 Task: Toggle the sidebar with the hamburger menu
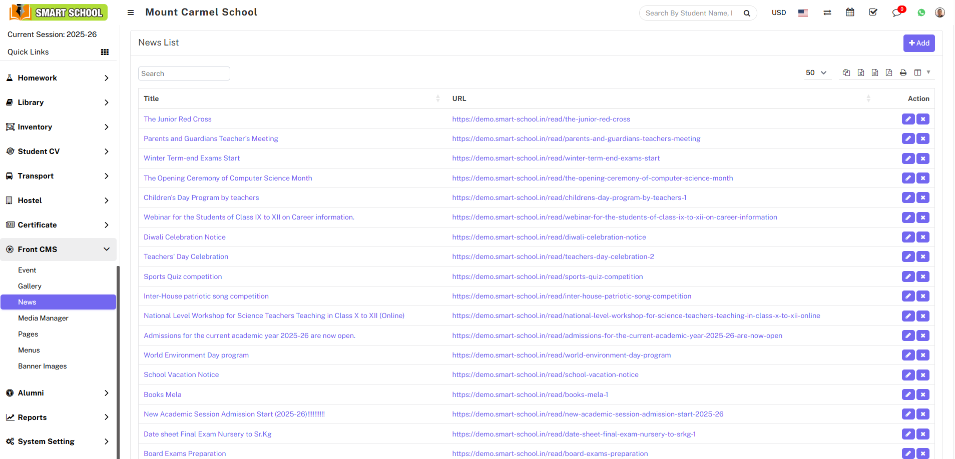click(130, 12)
